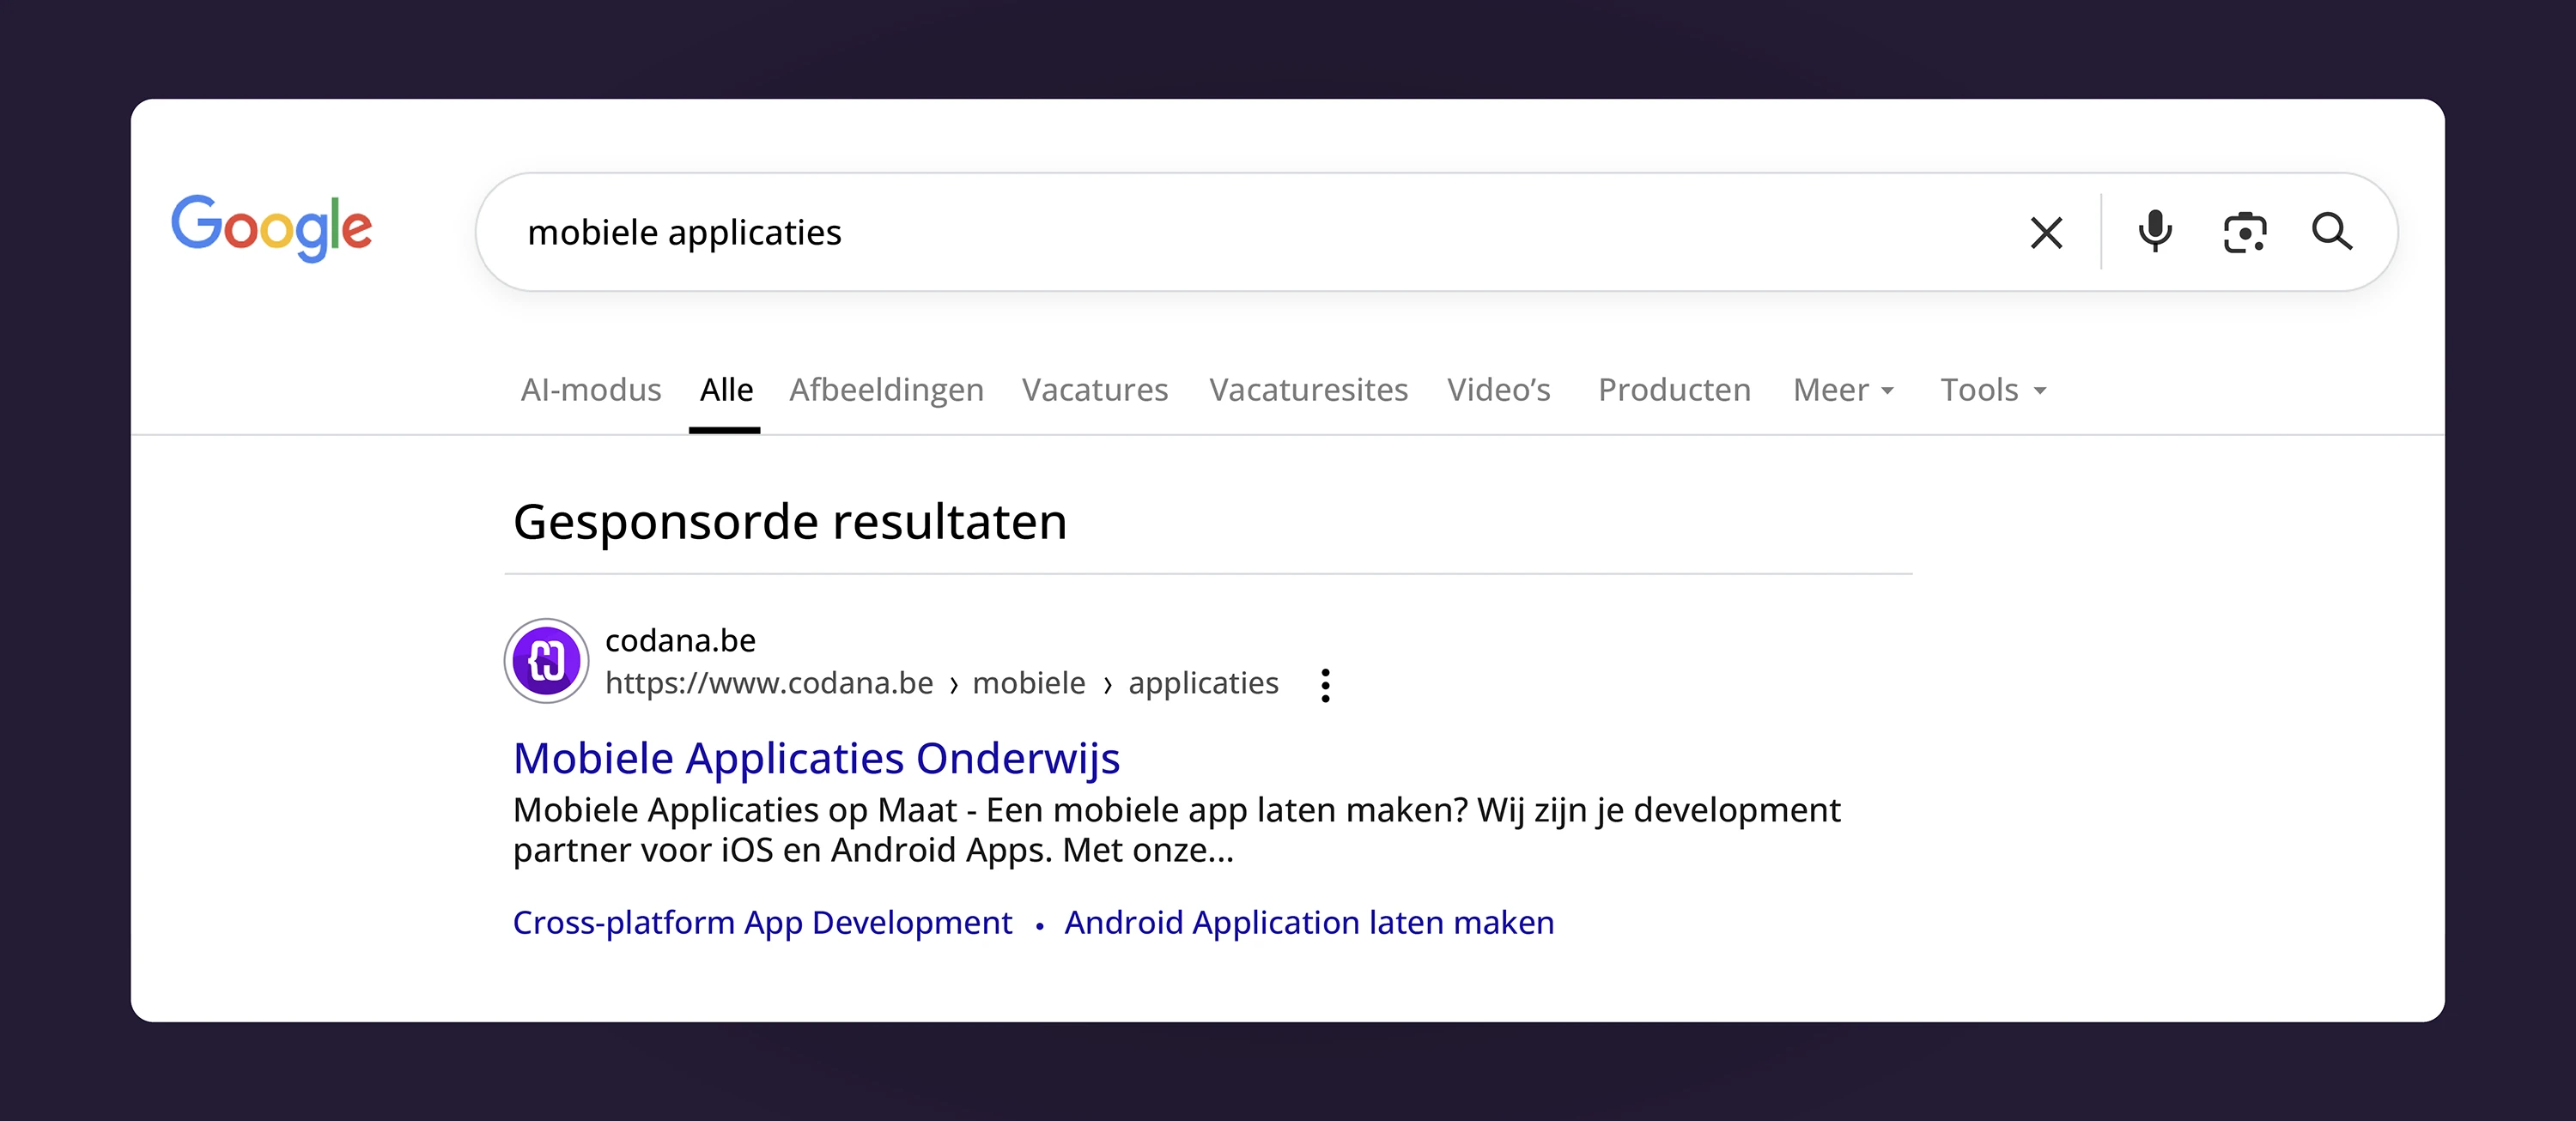This screenshot has height=1121, width=2576.
Task: Open the Vacaturesites tab
Action: [x=1308, y=390]
